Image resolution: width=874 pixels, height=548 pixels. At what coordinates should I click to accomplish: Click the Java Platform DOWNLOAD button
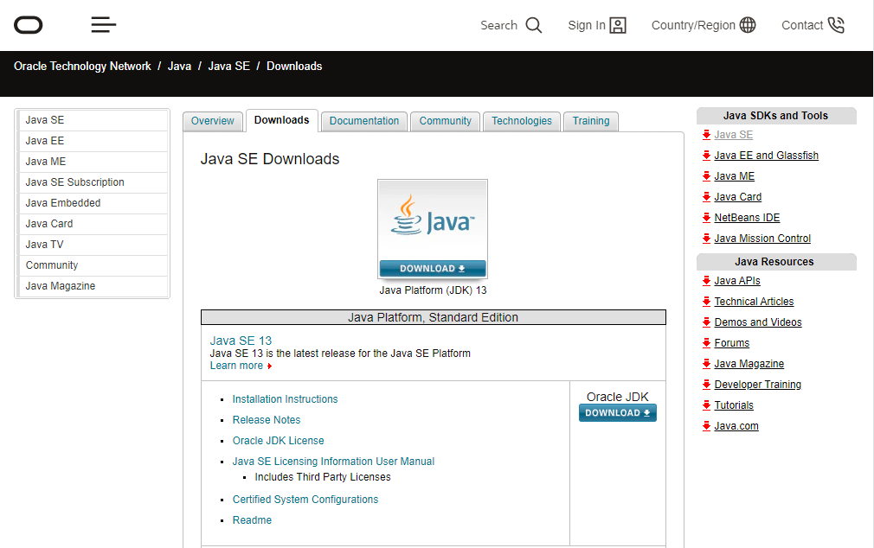tap(433, 269)
